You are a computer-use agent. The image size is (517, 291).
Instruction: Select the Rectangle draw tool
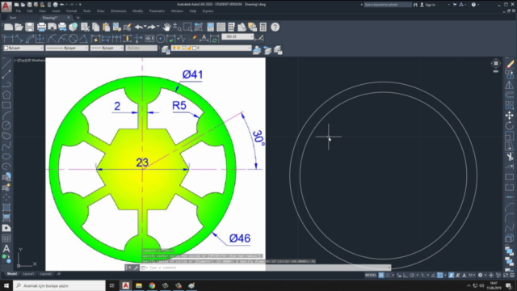coord(6,105)
